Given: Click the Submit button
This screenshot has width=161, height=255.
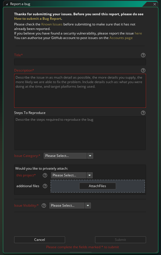Looking at the screenshot, I should point(121,240).
